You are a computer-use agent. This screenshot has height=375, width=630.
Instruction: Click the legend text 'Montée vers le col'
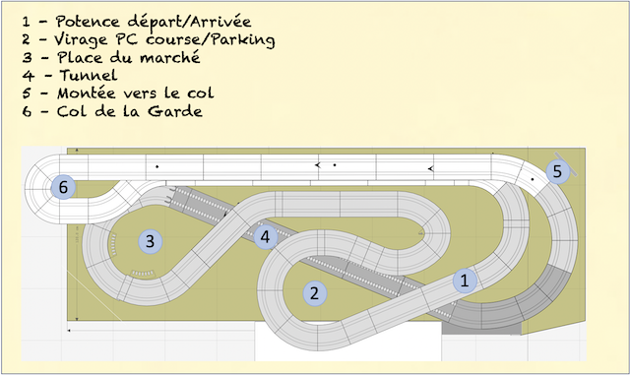click(x=136, y=94)
